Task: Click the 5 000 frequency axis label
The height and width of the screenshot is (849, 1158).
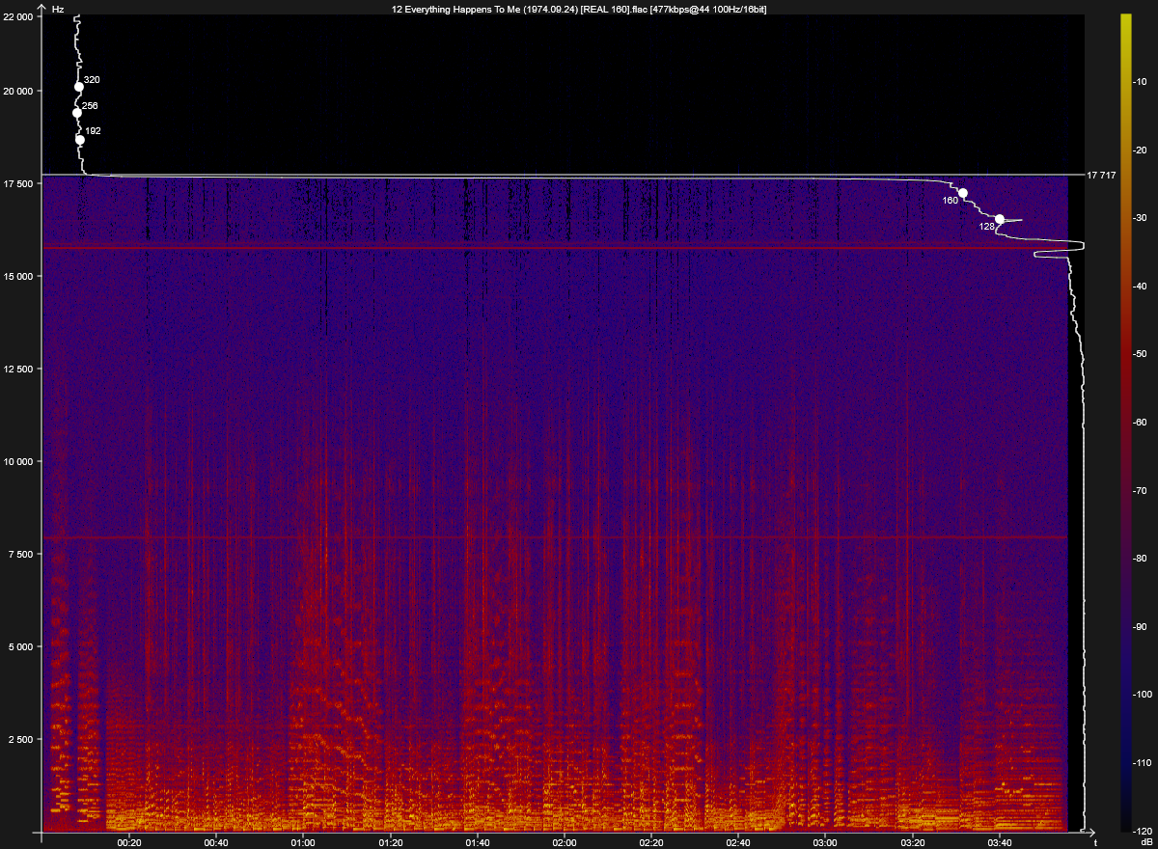Action: click(x=22, y=646)
